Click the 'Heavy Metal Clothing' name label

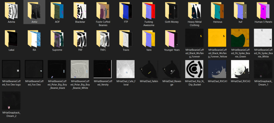195,24
